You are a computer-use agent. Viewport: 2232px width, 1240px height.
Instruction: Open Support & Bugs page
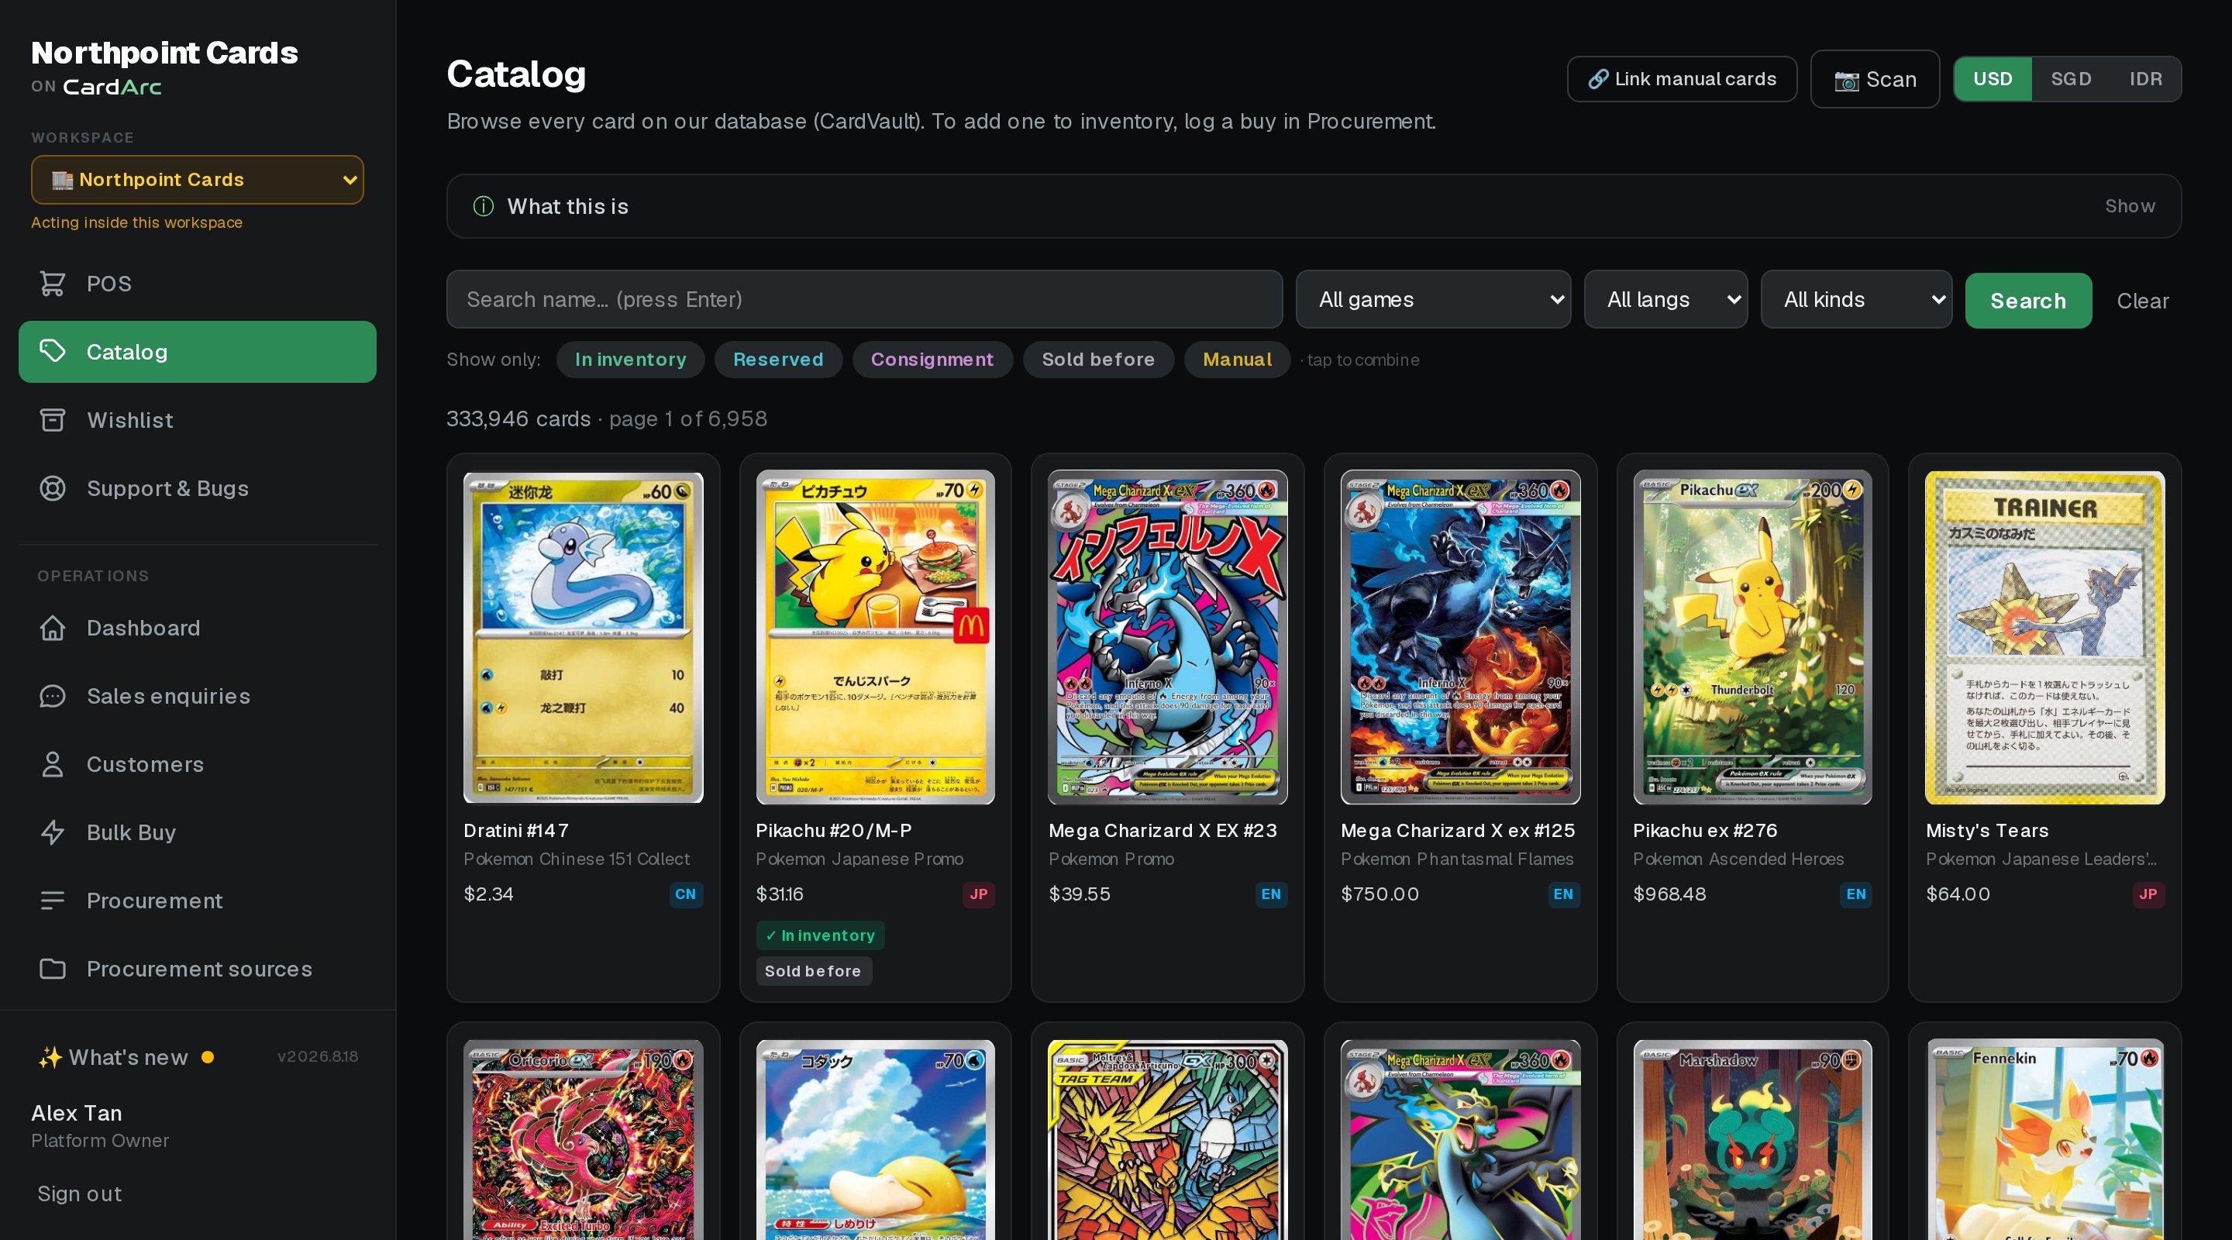coord(198,487)
